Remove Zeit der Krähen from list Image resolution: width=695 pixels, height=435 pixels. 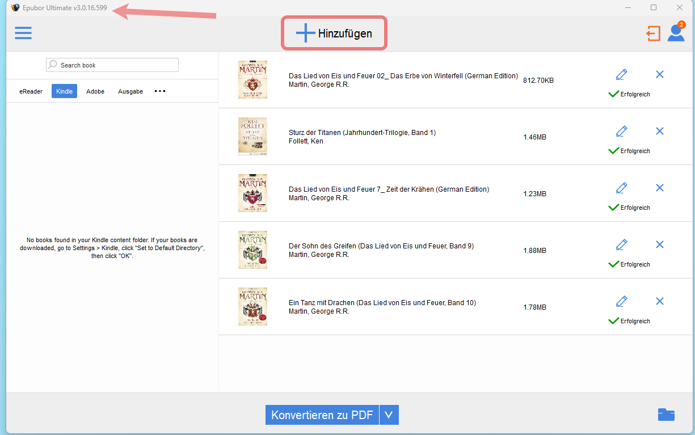[x=660, y=188]
